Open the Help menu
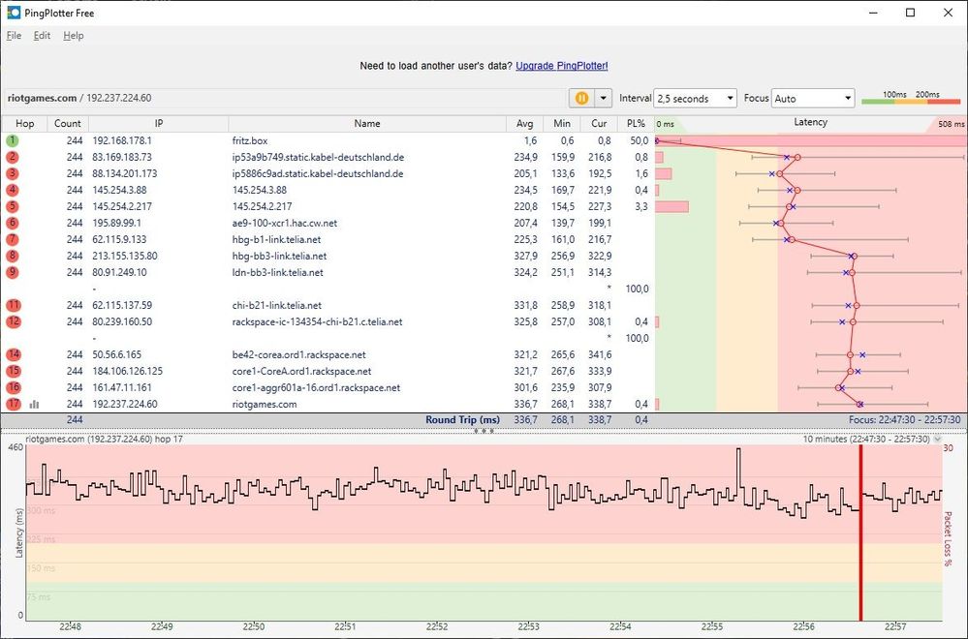The height and width of the screenshot is (639, 968). 74,35
